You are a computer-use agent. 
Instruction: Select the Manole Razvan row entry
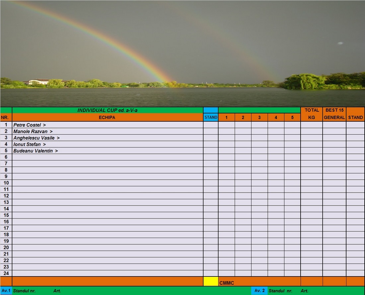point(33,132)
